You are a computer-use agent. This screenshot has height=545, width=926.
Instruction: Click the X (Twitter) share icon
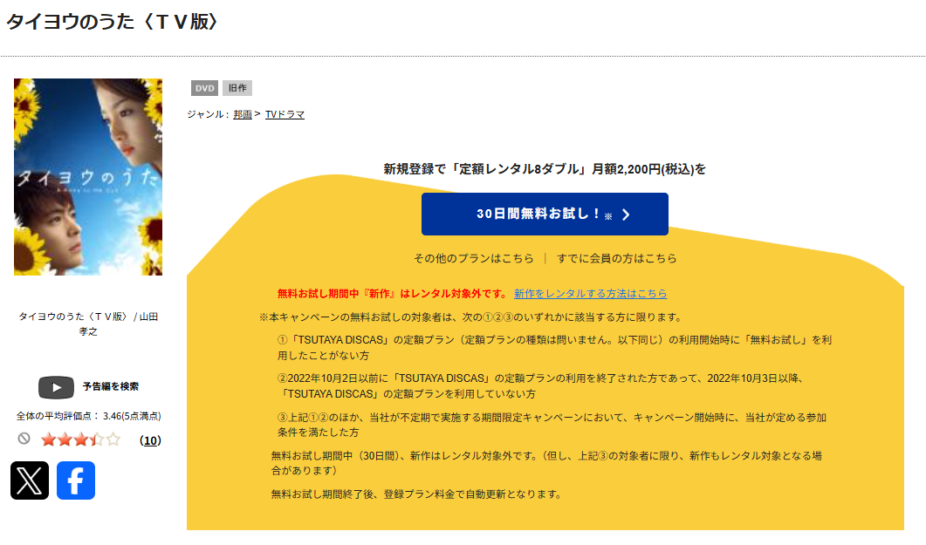coord(30,480)
